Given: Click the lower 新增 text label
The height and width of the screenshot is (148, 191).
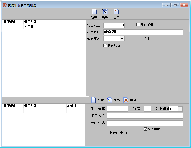Looking at the screenshot, I should pyautogui.click(x=100, y=100).
